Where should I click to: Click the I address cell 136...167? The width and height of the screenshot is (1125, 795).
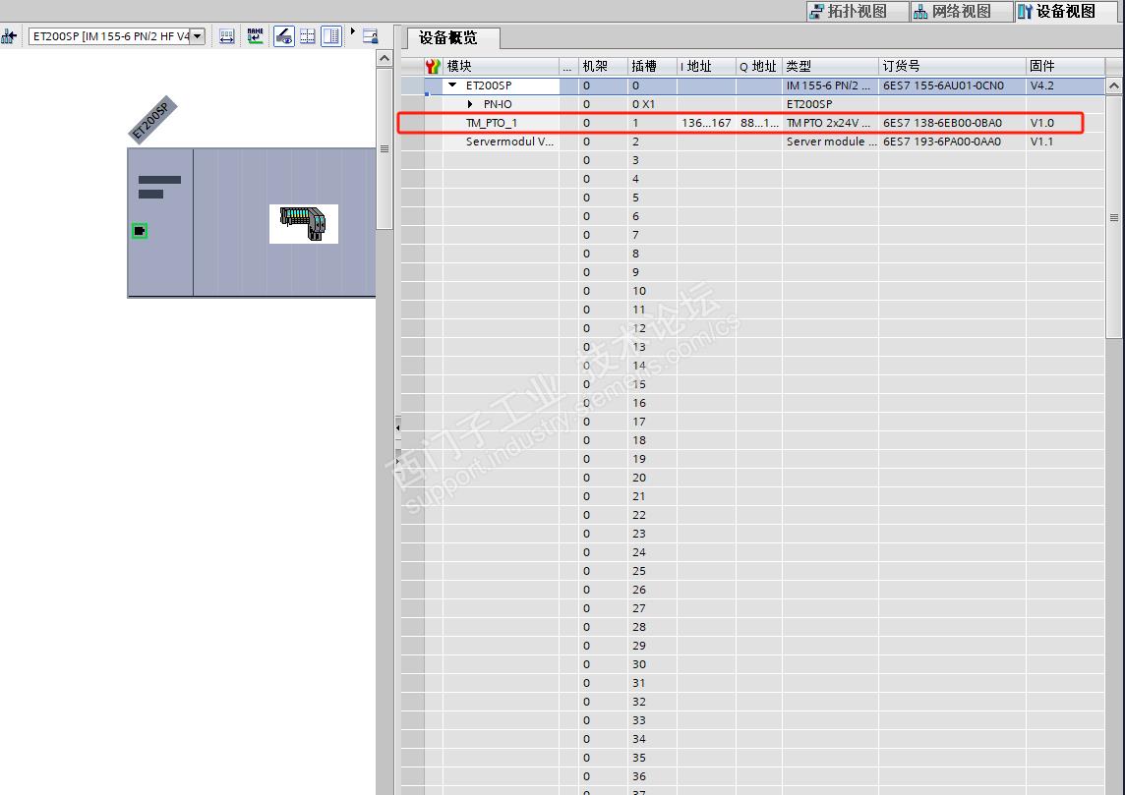click(706, 123)
